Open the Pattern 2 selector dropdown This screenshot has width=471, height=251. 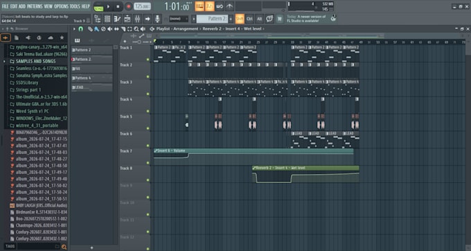tap(212, 19)
